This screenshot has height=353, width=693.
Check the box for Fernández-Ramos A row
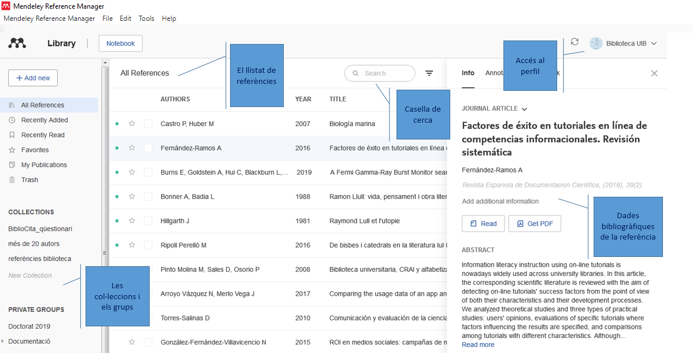click(x=148, y=148)
